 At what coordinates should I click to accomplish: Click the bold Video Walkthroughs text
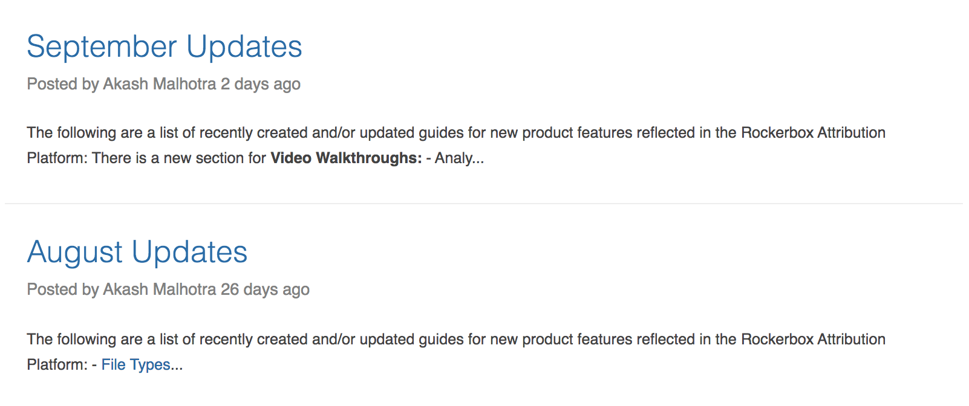[x=346, y=158]
